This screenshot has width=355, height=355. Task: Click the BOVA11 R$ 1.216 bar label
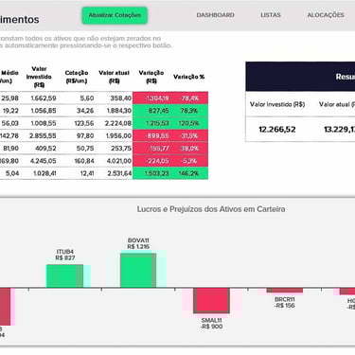coord(138,243)
